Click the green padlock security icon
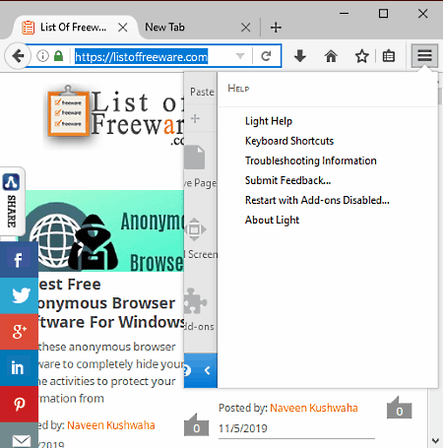Image resolution: width=443 pixels, height=448 pixels. click(x=58, y=56)
